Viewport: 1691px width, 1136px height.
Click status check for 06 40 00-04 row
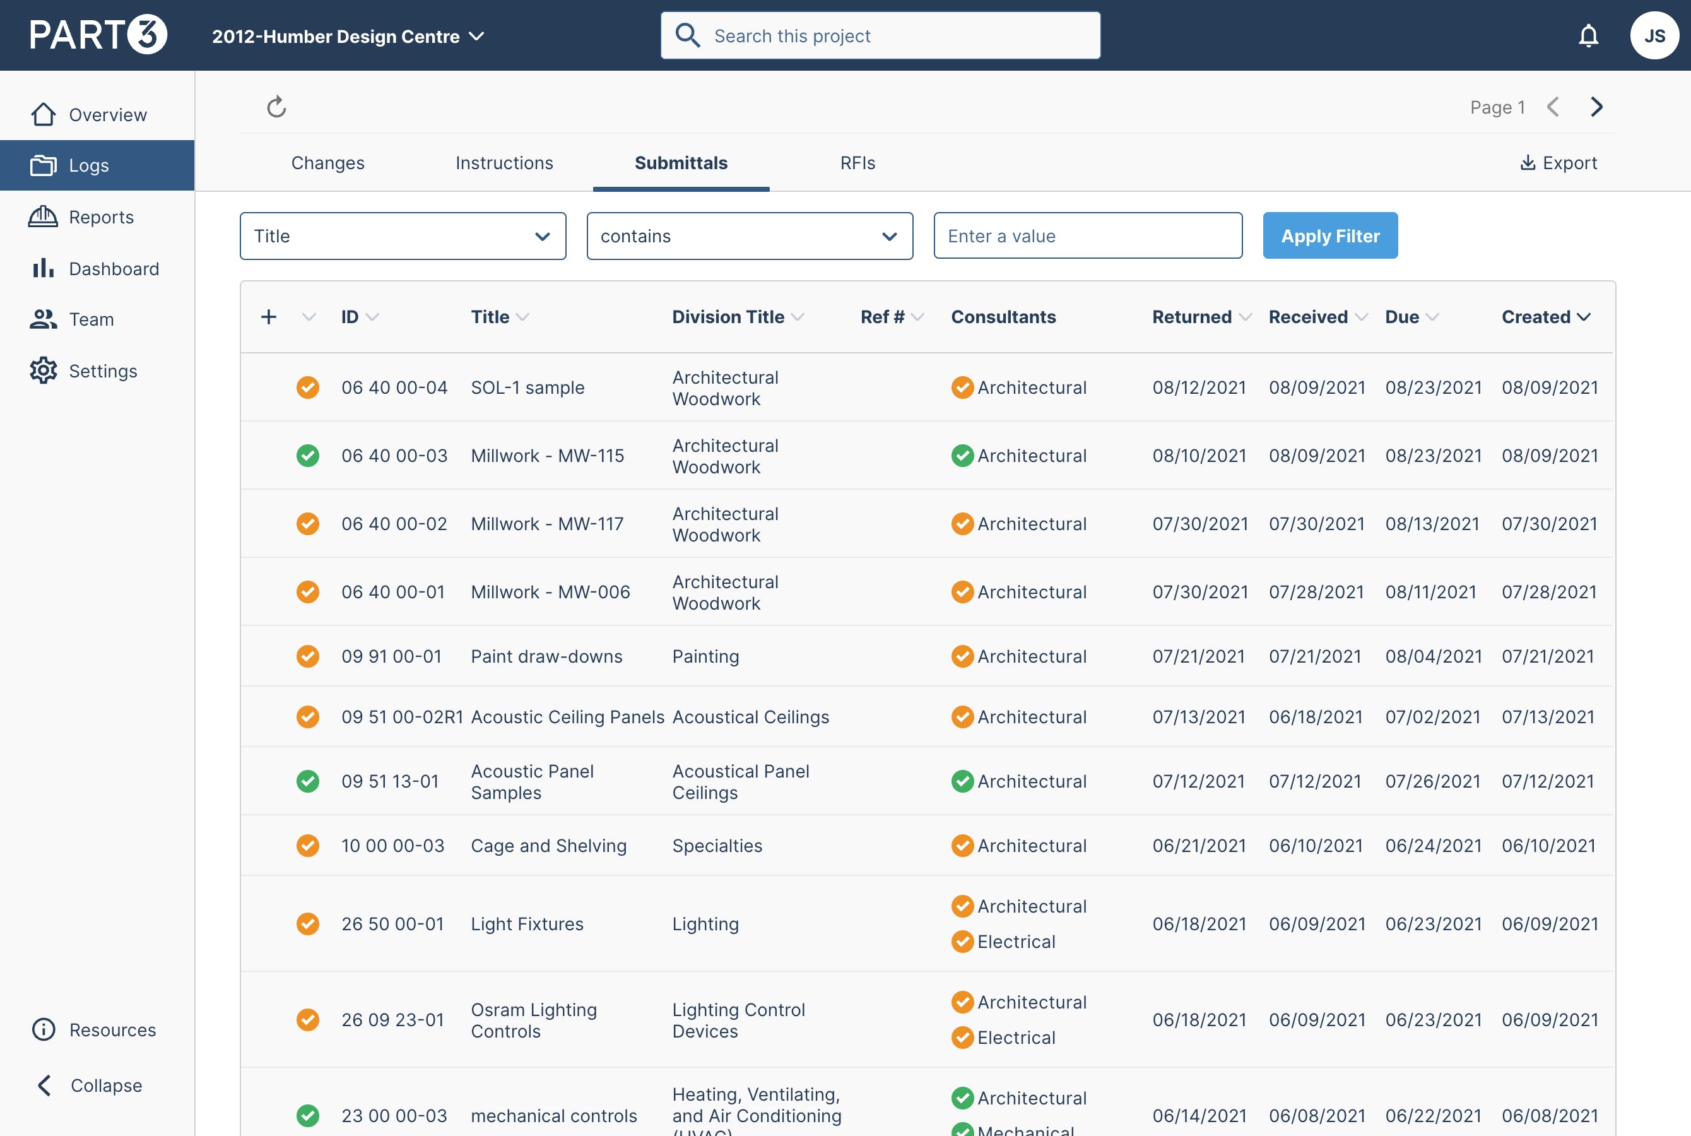[x=308, y=388]
